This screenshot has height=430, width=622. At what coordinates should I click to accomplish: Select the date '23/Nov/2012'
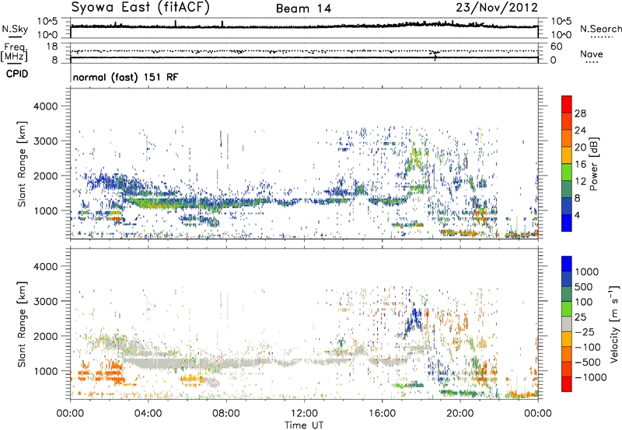tap(497, 8)
